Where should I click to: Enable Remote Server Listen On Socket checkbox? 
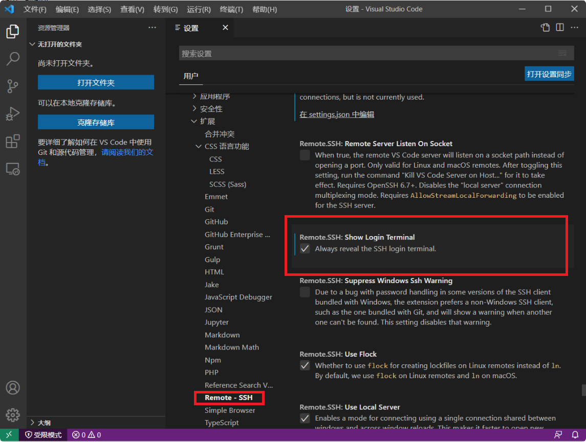click(305, 155)
